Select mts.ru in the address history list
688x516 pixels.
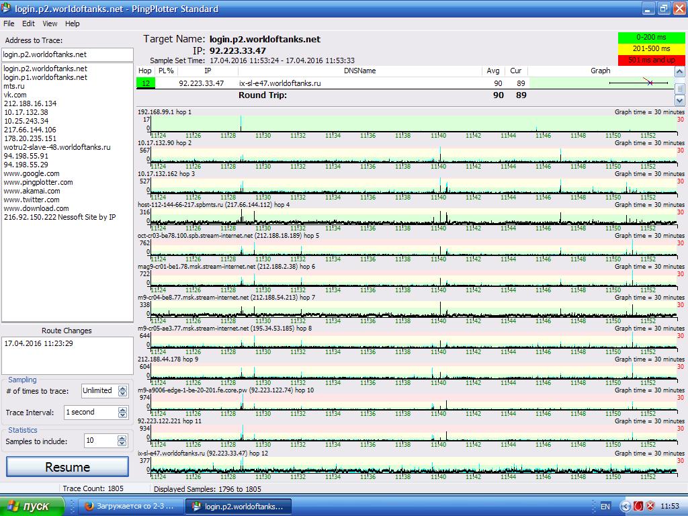coord(14,86)
